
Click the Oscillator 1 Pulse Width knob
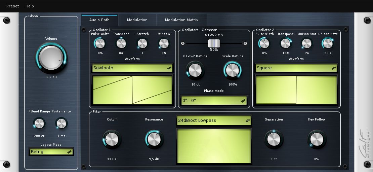point(100,43)
